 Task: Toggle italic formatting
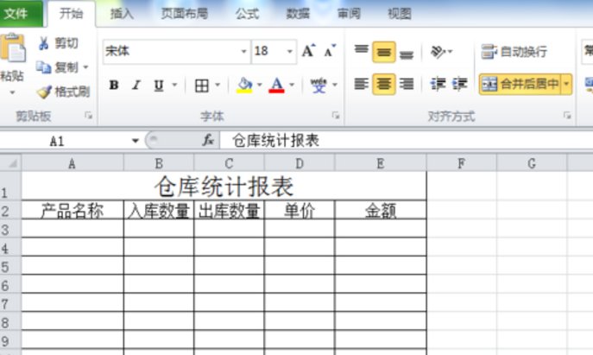[136, 85]
